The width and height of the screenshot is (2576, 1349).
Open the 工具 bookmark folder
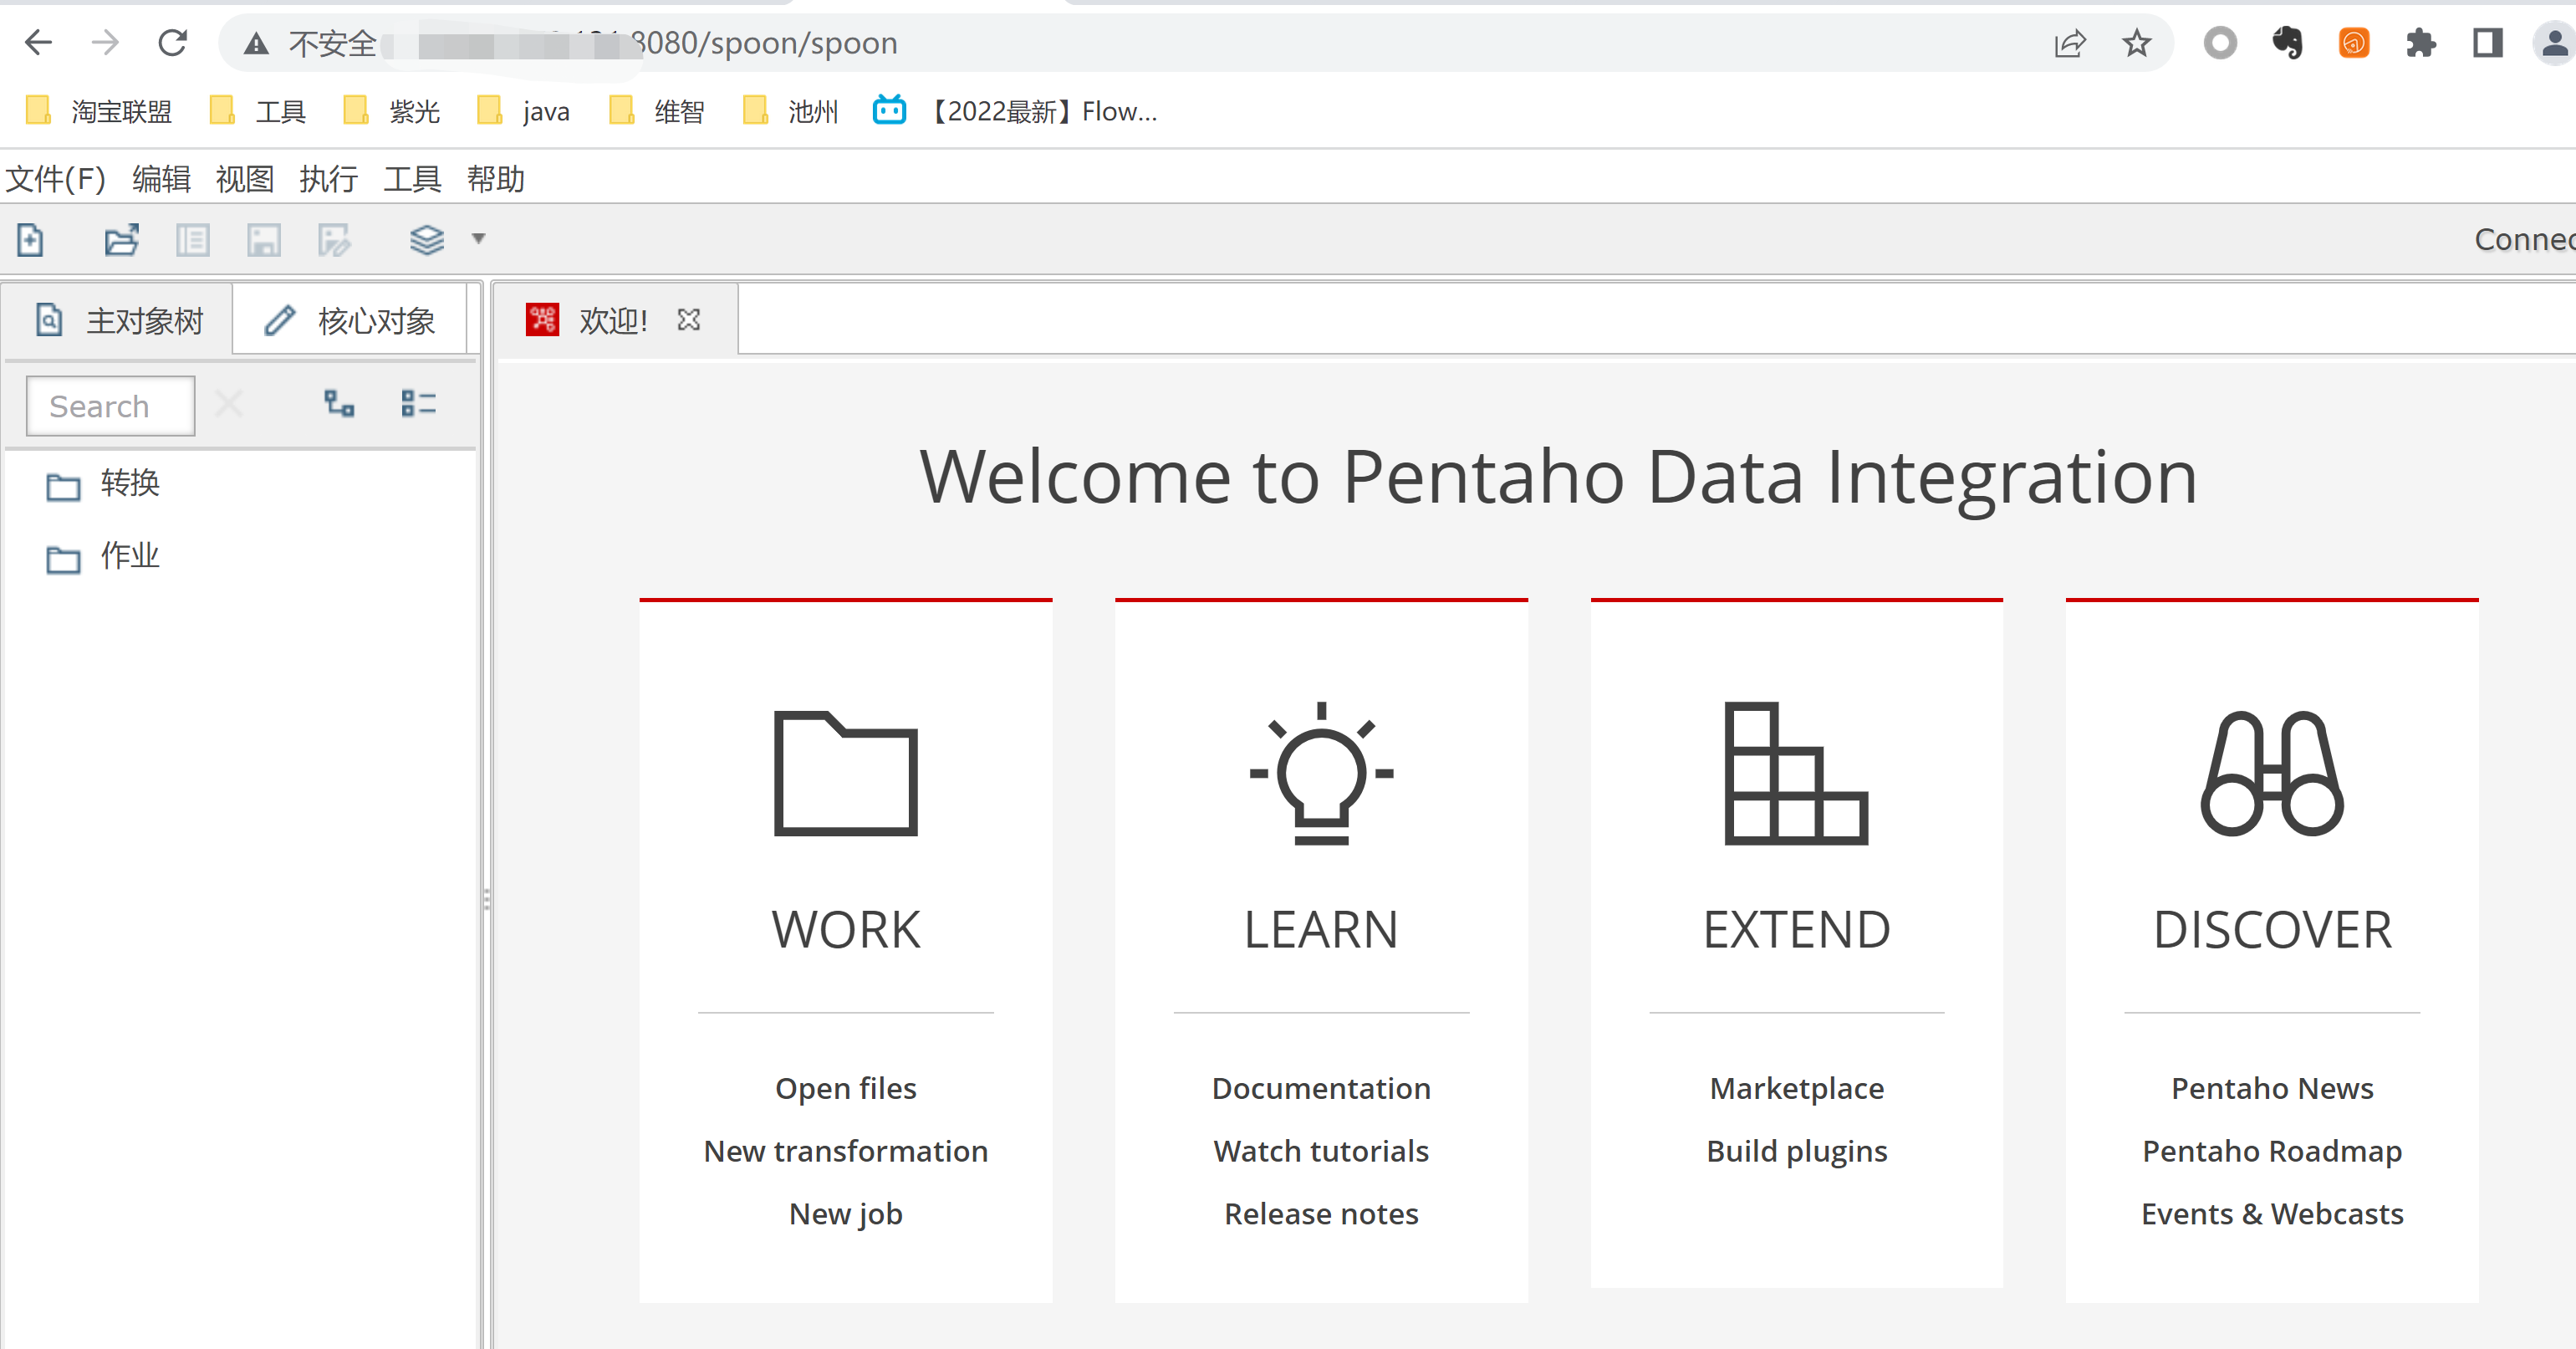(x=258, y=111)
